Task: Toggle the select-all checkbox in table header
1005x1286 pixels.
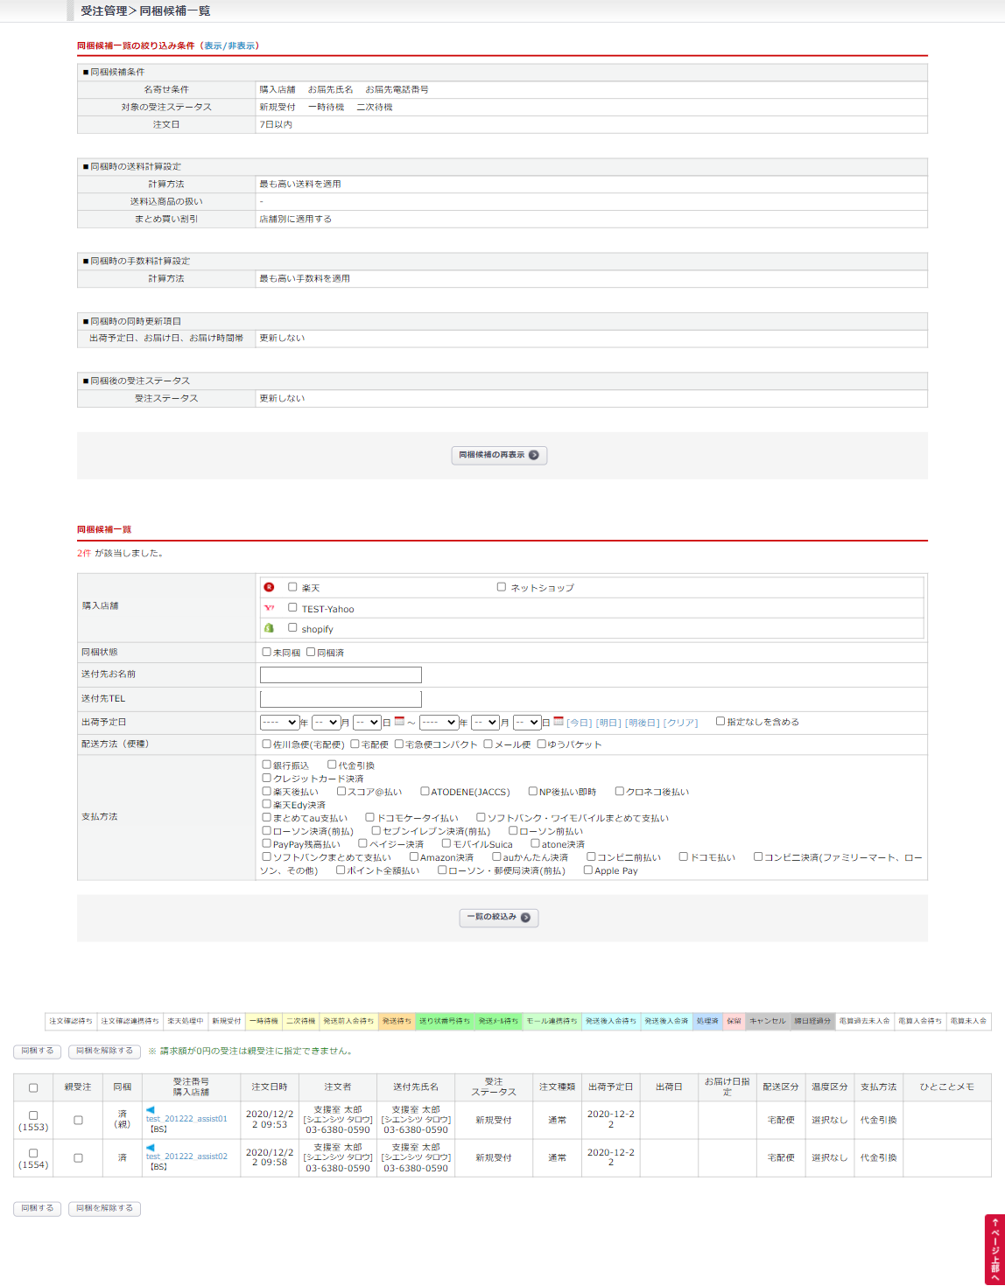Action: [x=33, y=1087]
